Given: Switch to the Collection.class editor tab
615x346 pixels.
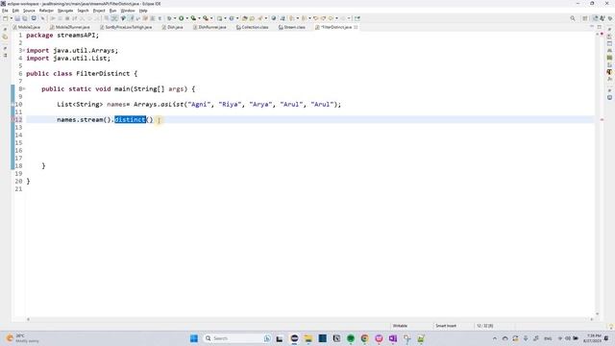Looking at the screenshot, I should click(252, 27).
